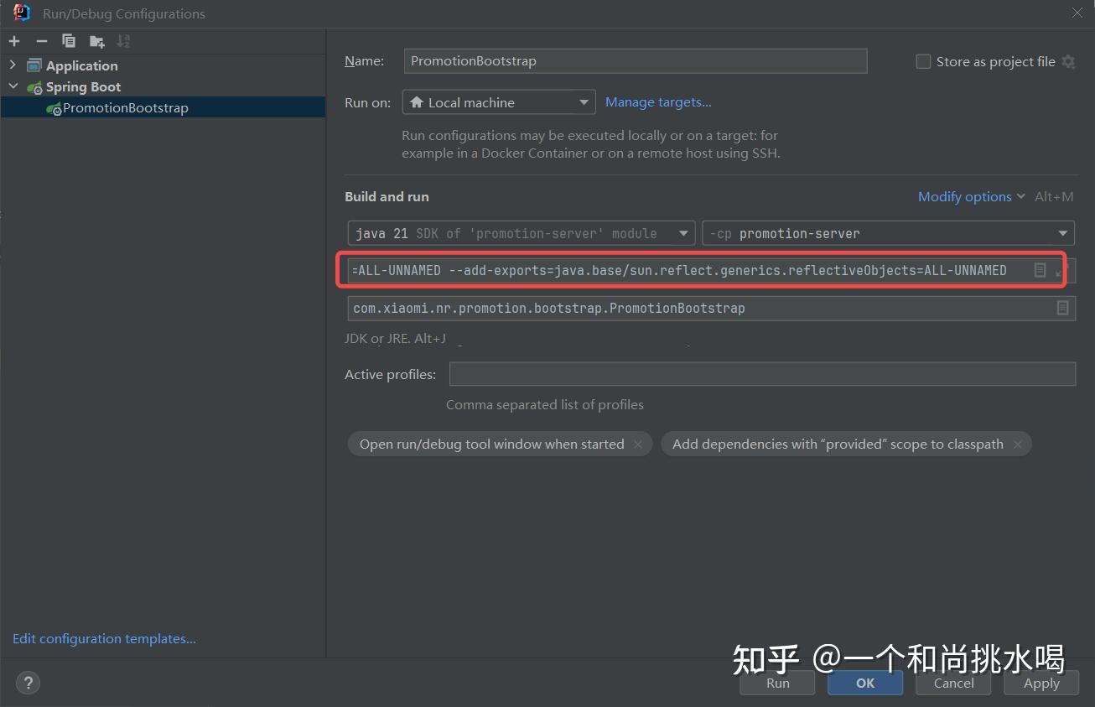
Task: Click the Active profiles input field
Action: 755,373
